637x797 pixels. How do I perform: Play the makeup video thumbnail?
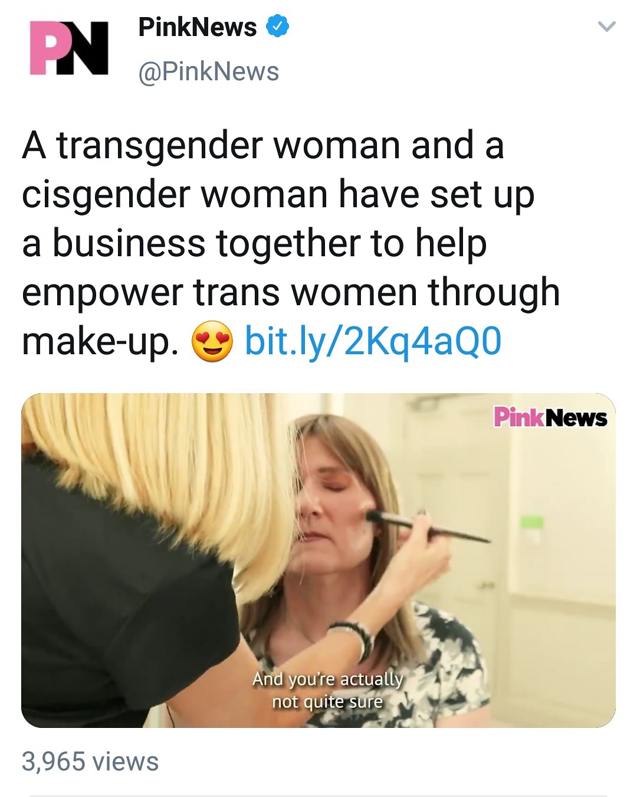click(x=318, y=560)
